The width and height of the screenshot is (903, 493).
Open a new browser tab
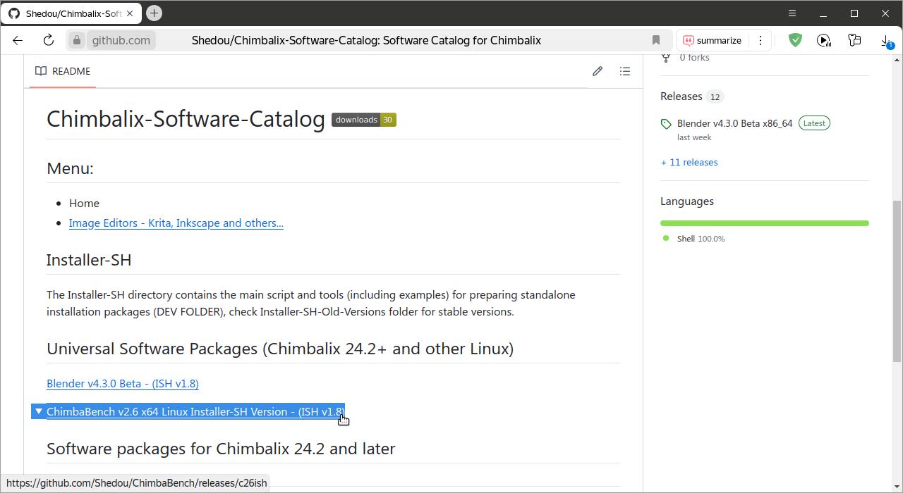click(x=154, y=13)
